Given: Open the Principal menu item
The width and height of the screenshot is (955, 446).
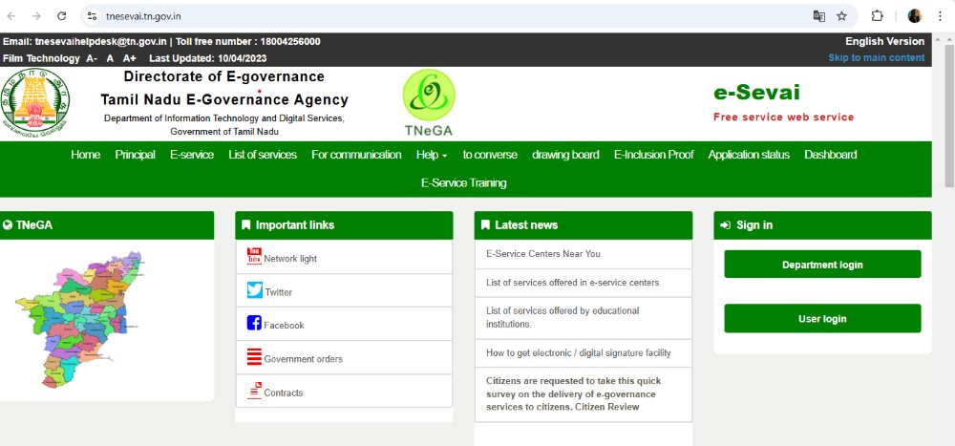Looking at the screenshot, I should click(136, 155).
